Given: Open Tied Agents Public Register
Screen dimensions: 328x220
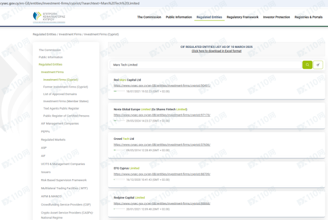Looking at the screenshot, I should click(61, 109).
